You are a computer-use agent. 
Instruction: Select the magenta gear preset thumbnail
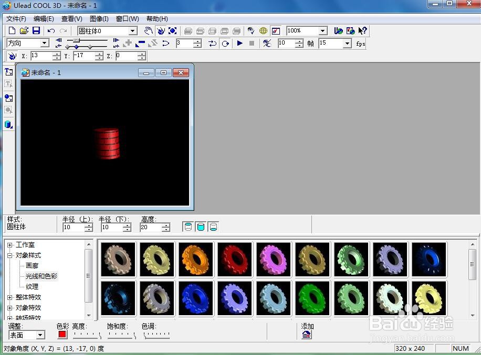coord(274,260)
